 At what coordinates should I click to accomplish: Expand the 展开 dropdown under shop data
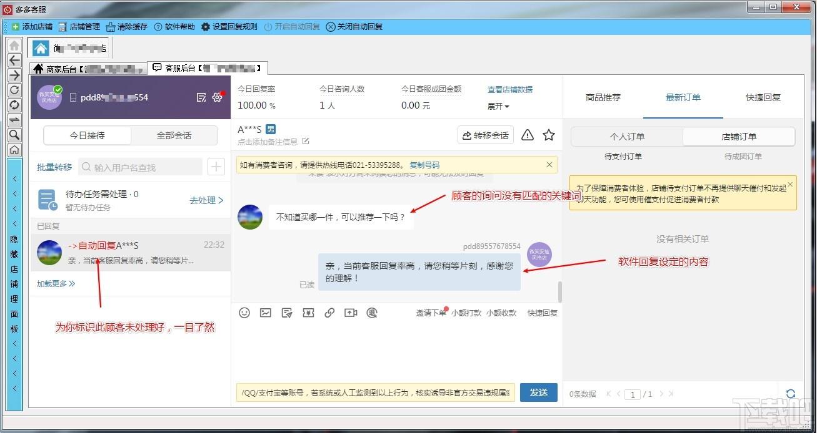pos(498,106)
